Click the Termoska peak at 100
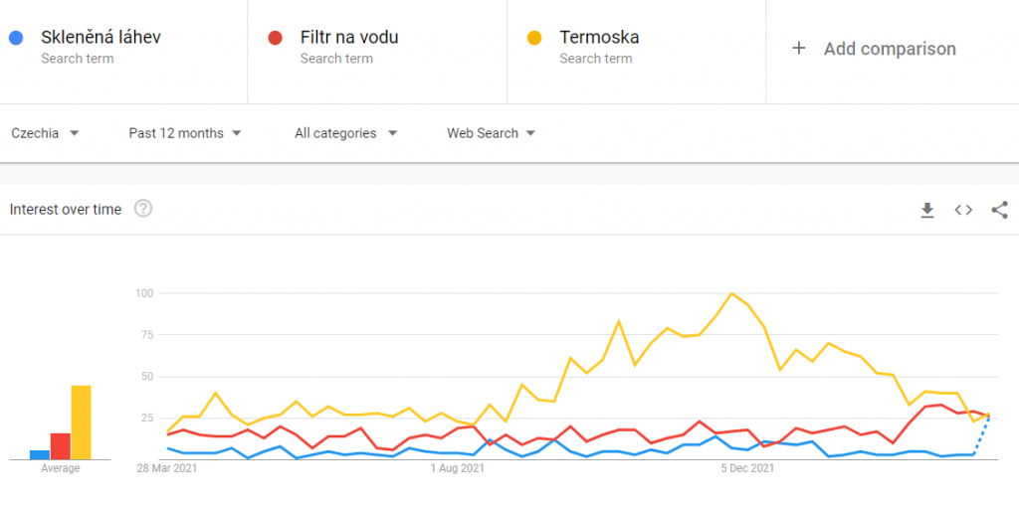The image size is (1019, 508). [732, 293]
